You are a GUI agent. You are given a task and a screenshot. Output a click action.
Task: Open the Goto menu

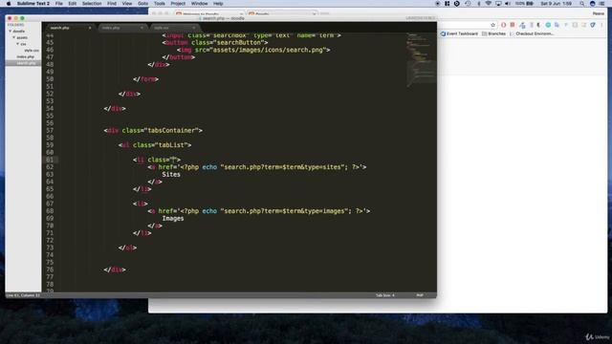tap(142, 4)
